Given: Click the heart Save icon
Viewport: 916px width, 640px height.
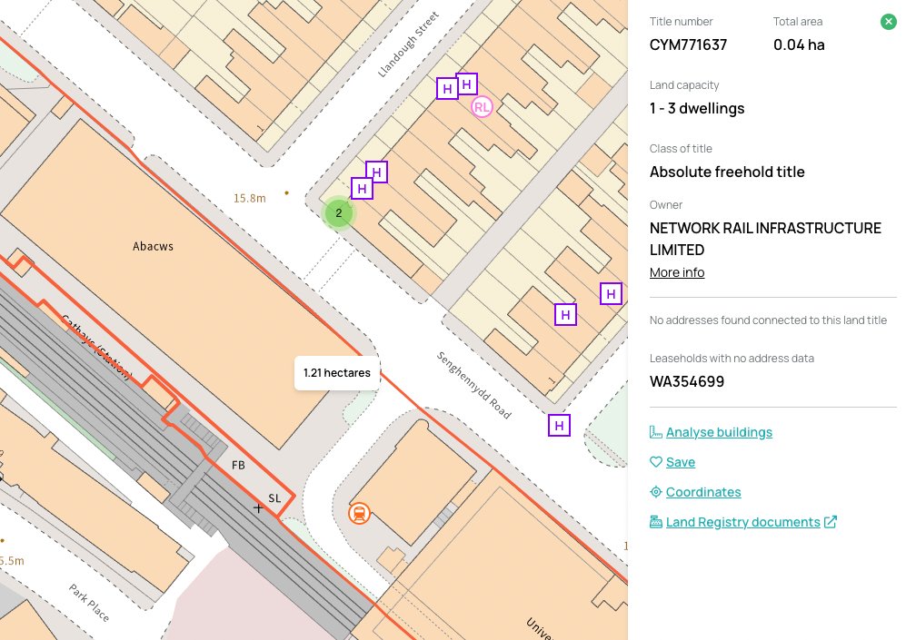Looking at the screenshot, I should [x=655, y=462].
